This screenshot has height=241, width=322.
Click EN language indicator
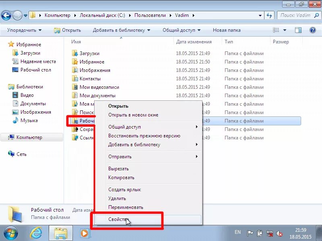(x=237, y=232)
